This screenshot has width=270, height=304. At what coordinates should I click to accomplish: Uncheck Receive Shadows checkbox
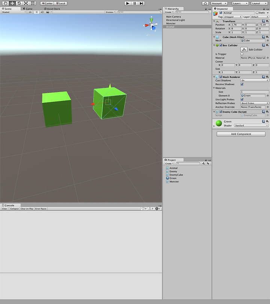pyautogui.click(x=242, y=84)
